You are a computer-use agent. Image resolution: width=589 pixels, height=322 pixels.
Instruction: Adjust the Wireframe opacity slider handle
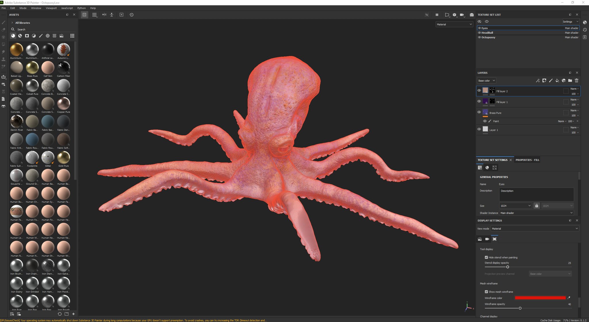point(520,308)
